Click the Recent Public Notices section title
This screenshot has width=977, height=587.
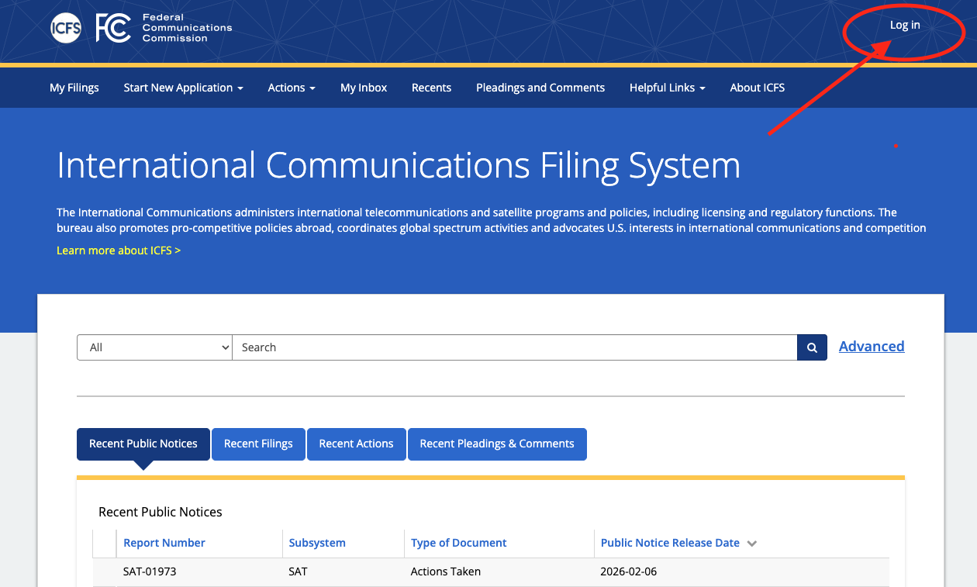click(x=161, y=512)
